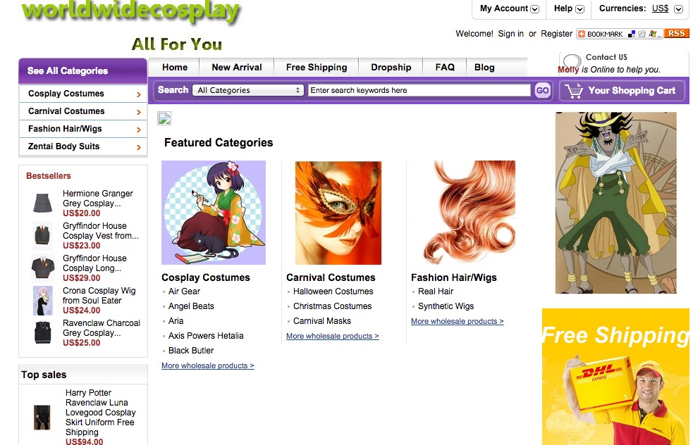Click the orange RSS feed icon
The height and width of the screenshot is (445, 693).
(676, 33)
